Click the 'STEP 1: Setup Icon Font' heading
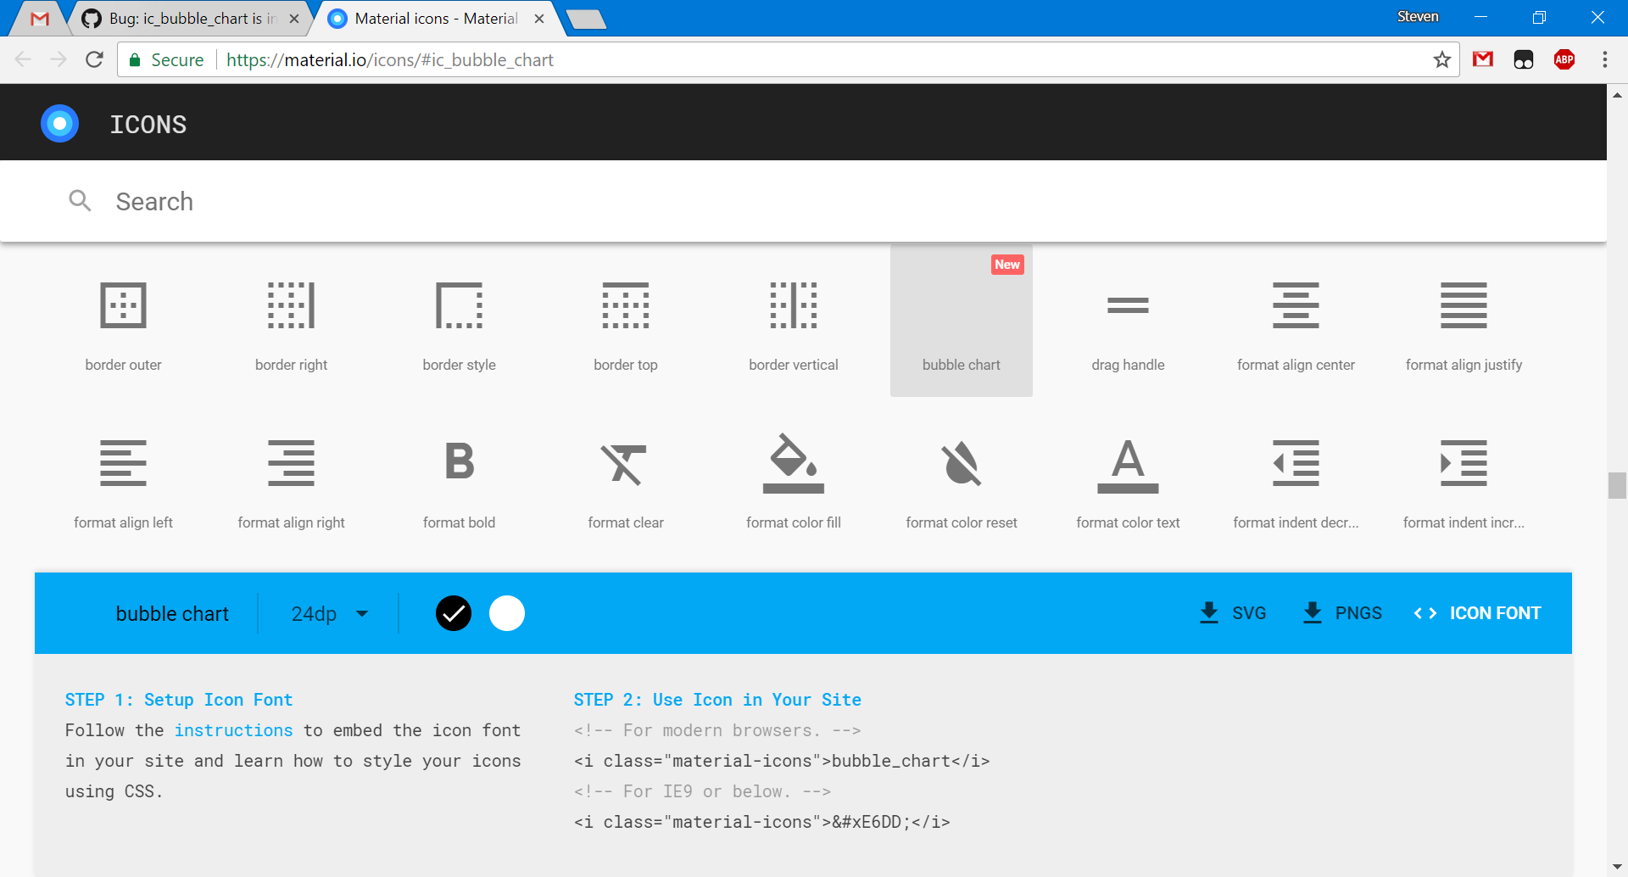1628x877 pixels. tap(179, 700)
